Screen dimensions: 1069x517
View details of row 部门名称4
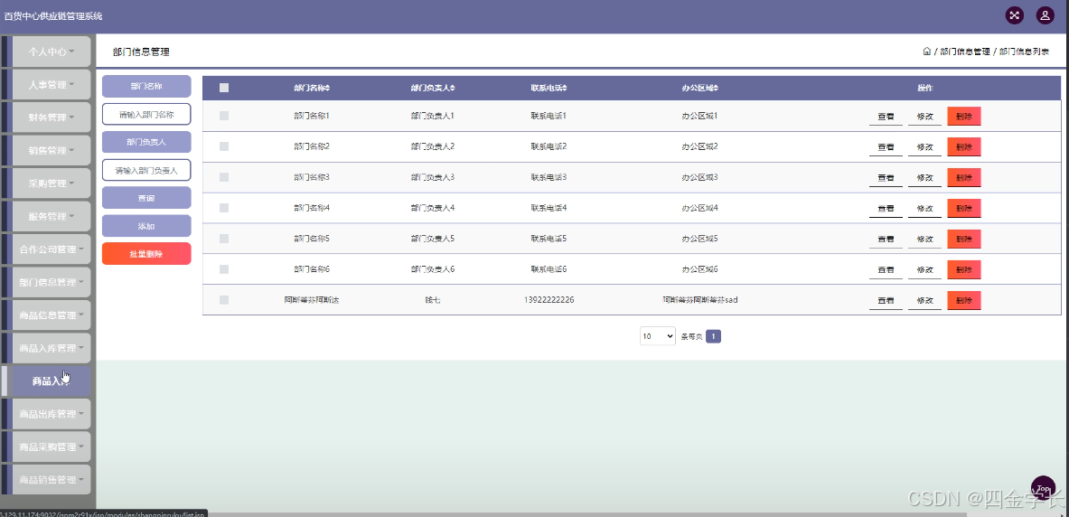pyautogui.click(x=886, y=209)
